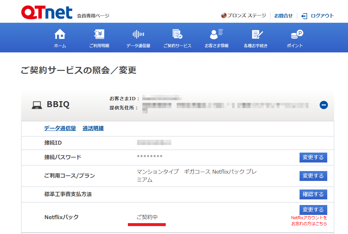Select the ホーム menu label
Image resolution: width=348 pixels, height=234 pixels.
[x=60, y=46]
